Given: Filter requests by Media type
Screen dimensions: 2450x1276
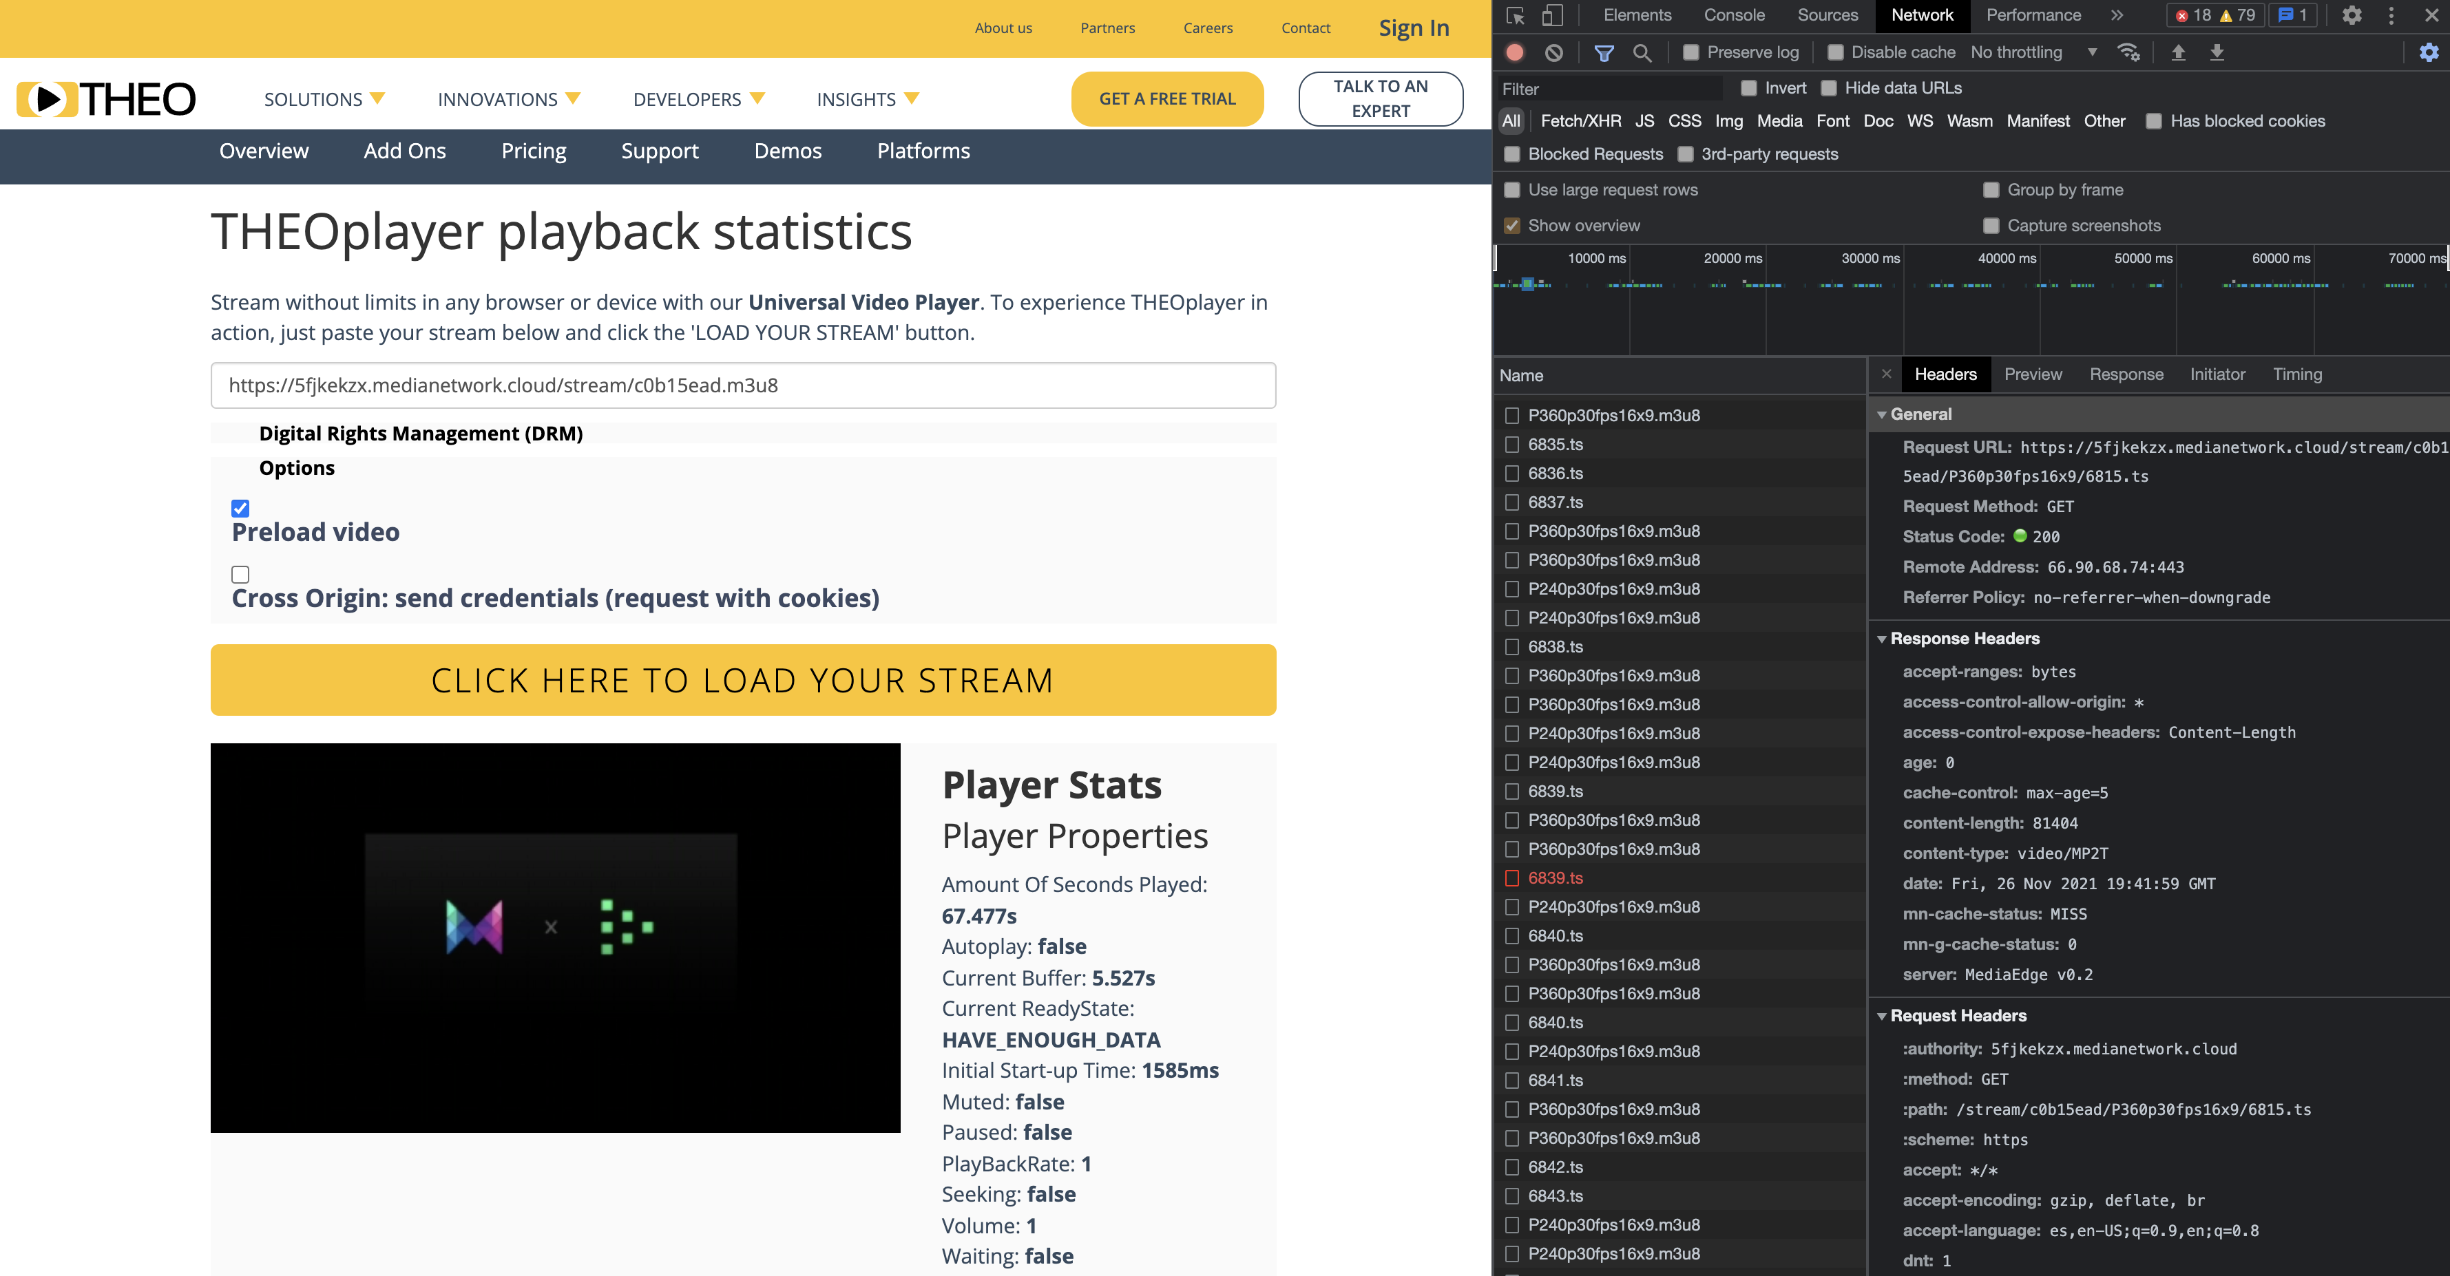Looking at the screenshot, I should (1779, 120).
